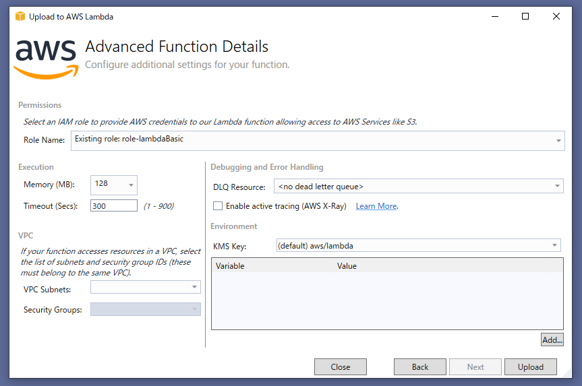Click the AWS logo
Viewport: 582px width, 386px height.
[x=46, y=57]
